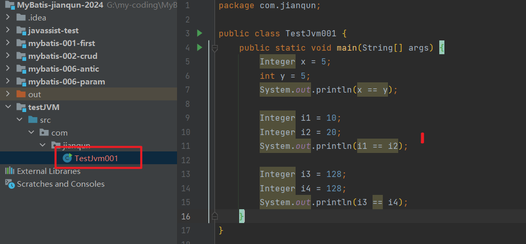Image resolution: width=526 pixels, height=244 pixels.
Task: Click 'Integer i1 = 10;' code line
Action: [x=300, y=118]
